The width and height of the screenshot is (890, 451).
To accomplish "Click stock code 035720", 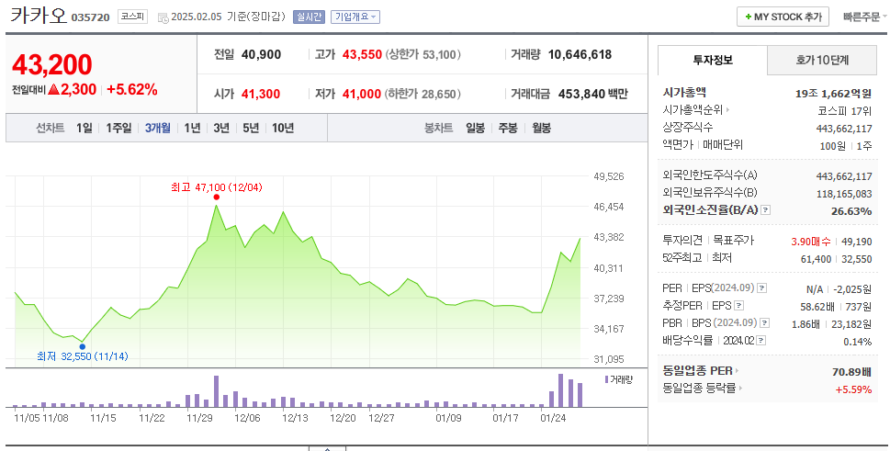I will (90, 17).
